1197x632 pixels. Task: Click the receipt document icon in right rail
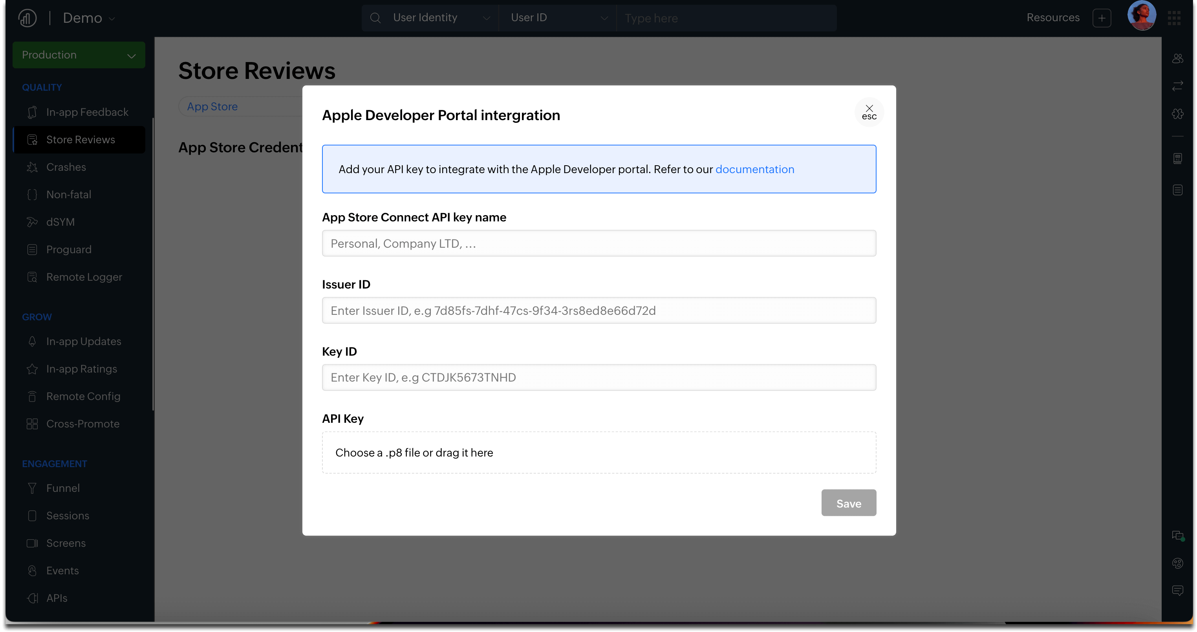coord(1177,158)
